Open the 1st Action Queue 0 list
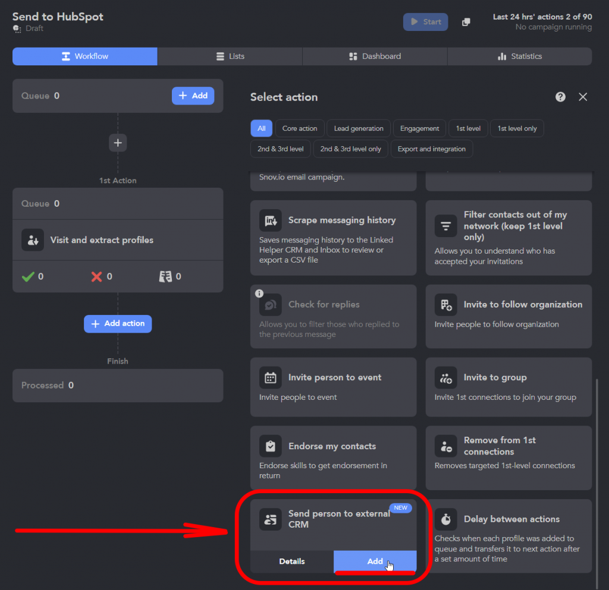This screenshot has height=590, width=609. coord(118,204)
